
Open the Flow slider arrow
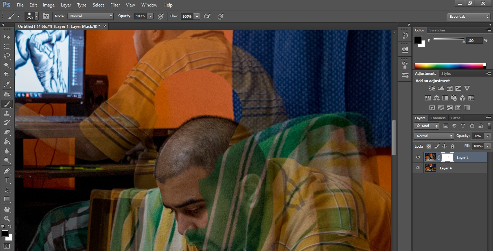point(197,16)
